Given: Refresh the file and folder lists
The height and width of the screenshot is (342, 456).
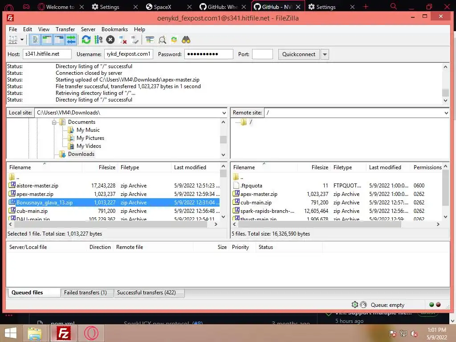Looking at the screenshot, I should [86, 40].
